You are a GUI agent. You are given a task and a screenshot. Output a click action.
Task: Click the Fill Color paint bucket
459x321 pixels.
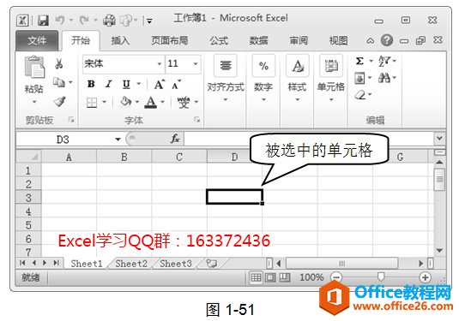(125, 102)
